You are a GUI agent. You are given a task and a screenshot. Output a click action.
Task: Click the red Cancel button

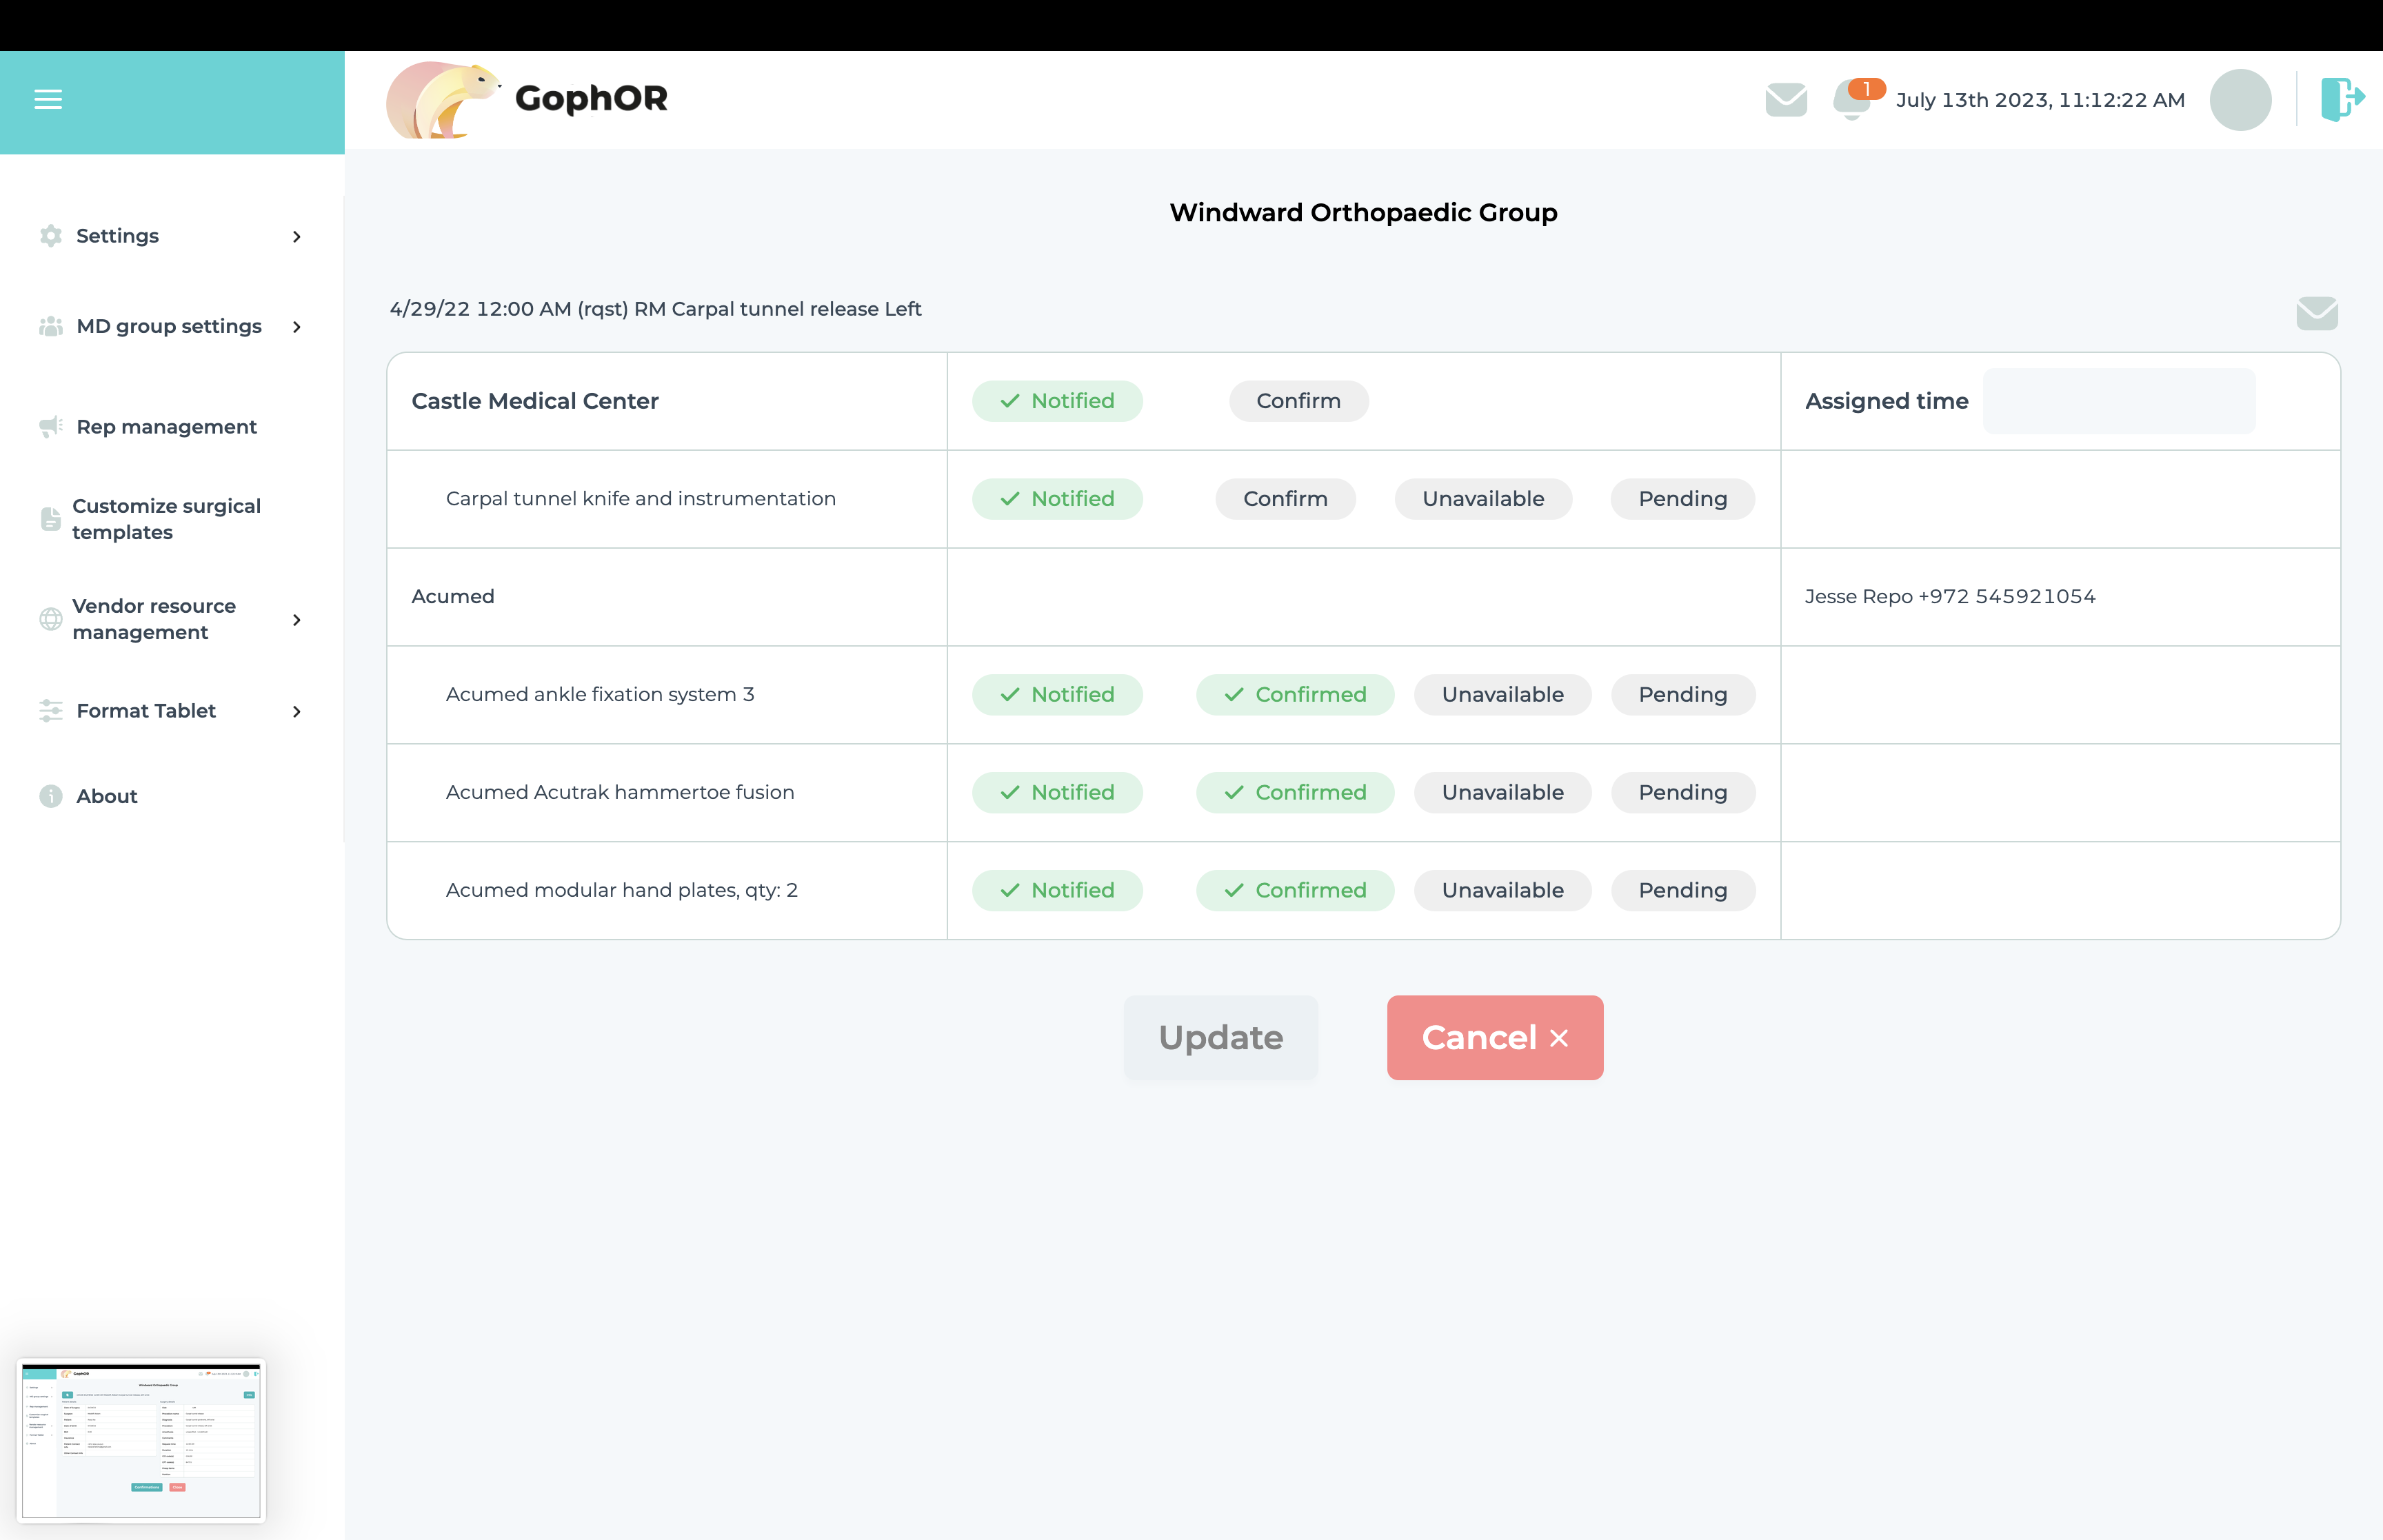[x=1494, y=1038]
